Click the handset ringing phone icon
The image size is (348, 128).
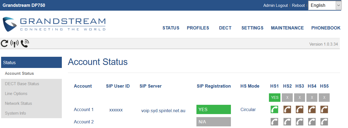(25, 43)
